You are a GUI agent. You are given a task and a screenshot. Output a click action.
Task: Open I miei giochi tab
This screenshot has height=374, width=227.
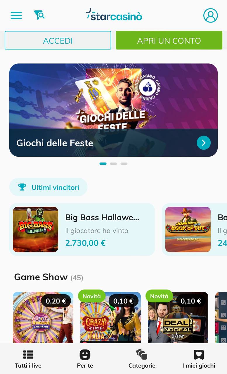pyautogui.click(x=199, y=359)
